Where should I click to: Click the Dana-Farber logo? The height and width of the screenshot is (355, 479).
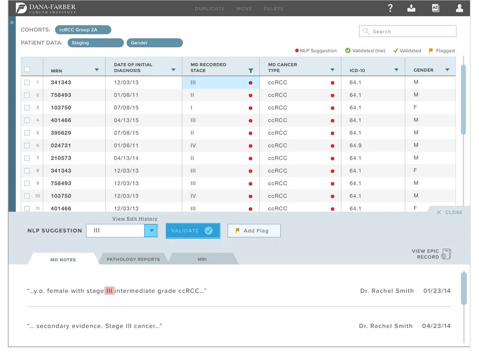pyautogui.click(x=46, y=8)
